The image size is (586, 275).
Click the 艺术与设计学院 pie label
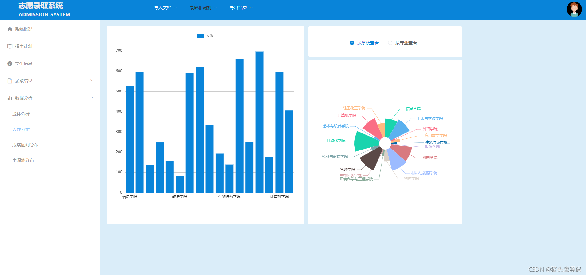click(336, 126)
